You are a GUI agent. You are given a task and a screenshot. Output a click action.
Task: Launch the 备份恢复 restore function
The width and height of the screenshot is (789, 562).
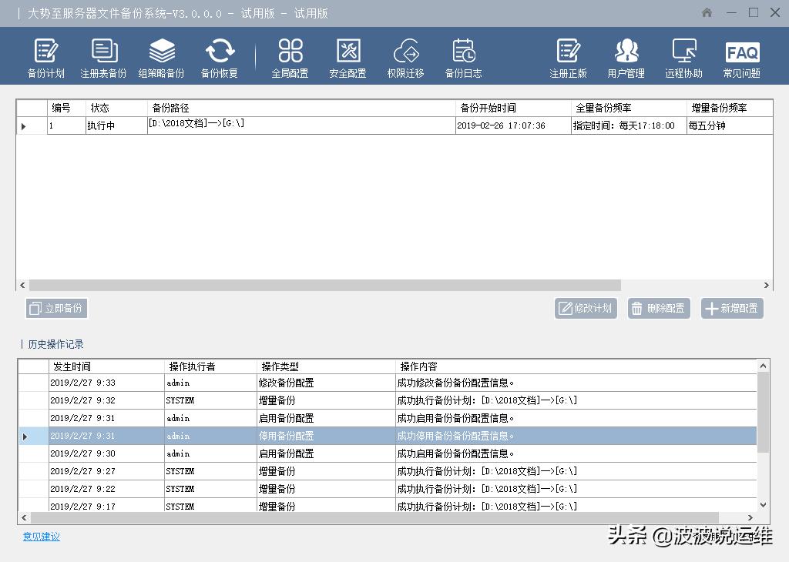pos(220,55)
